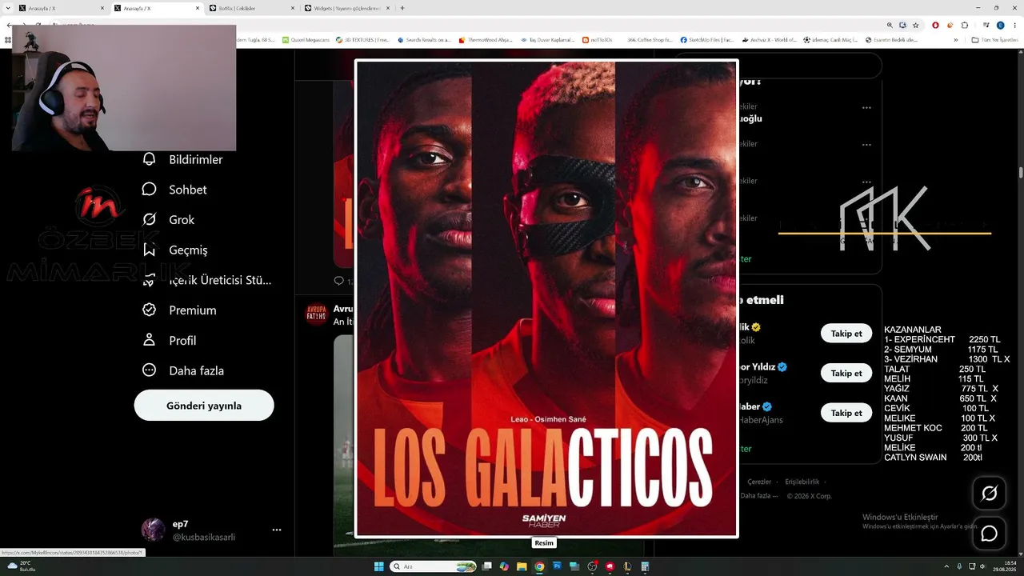
Task: Click the Quixel Megascans bookmark
Action: [305, 40]
